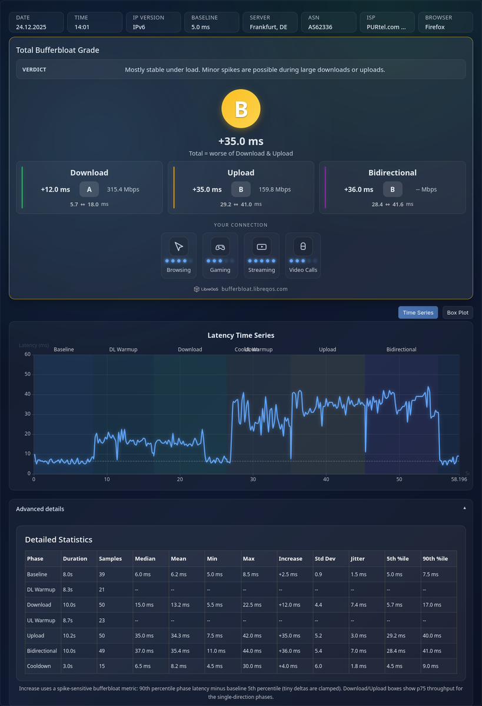This screenshot has width=482, height=706.
Task: Click the LibreQoS logo icon
Action: pos(197,289)
